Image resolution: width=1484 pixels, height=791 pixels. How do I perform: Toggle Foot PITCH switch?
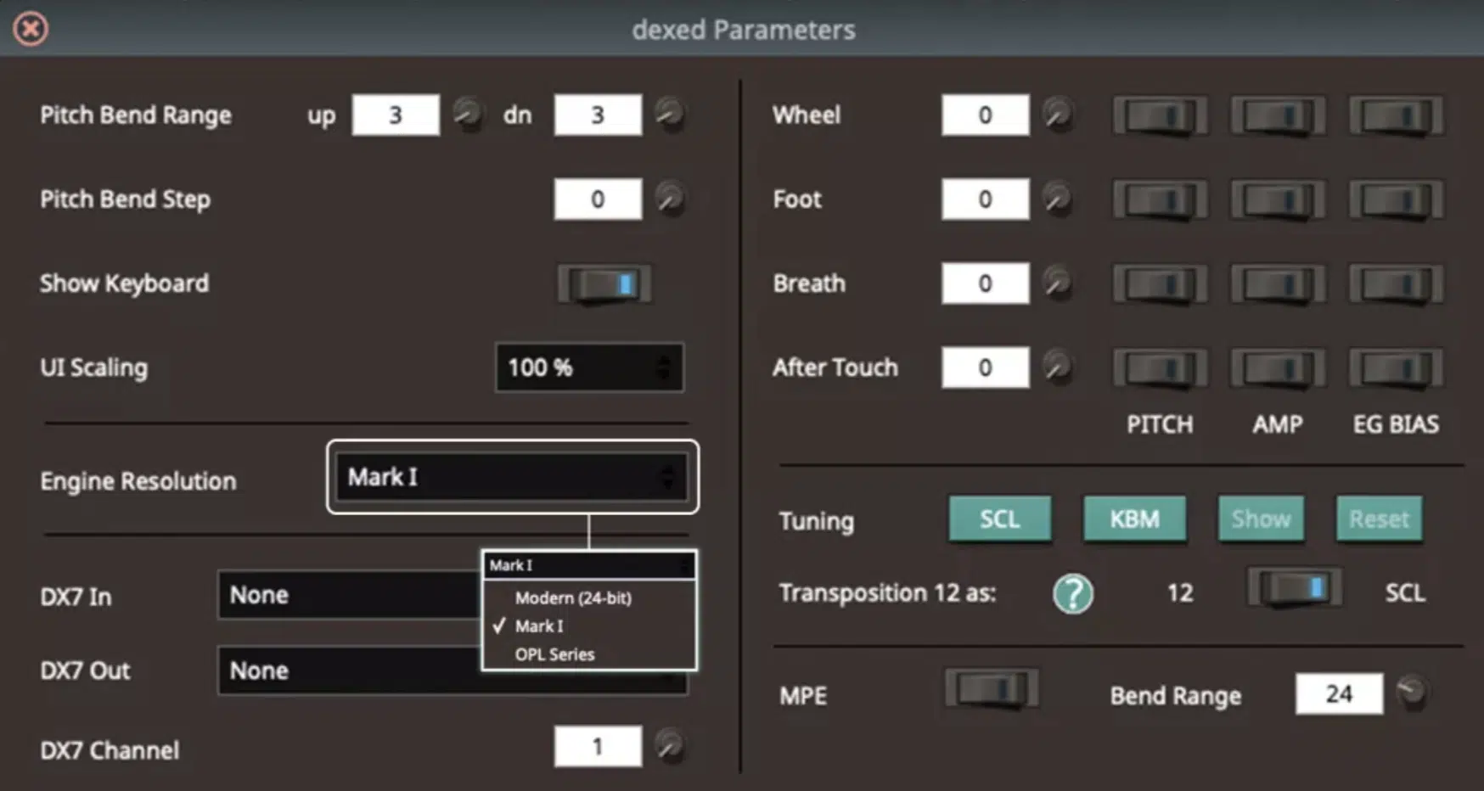(1160, 200)
